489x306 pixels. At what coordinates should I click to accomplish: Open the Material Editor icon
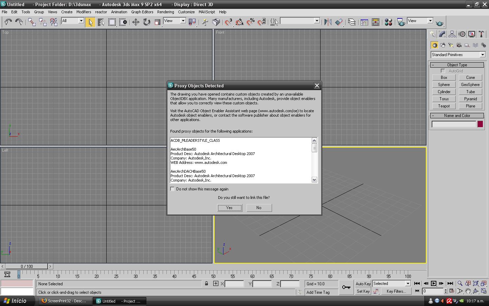pyautogui.click(x=388, y=22)
